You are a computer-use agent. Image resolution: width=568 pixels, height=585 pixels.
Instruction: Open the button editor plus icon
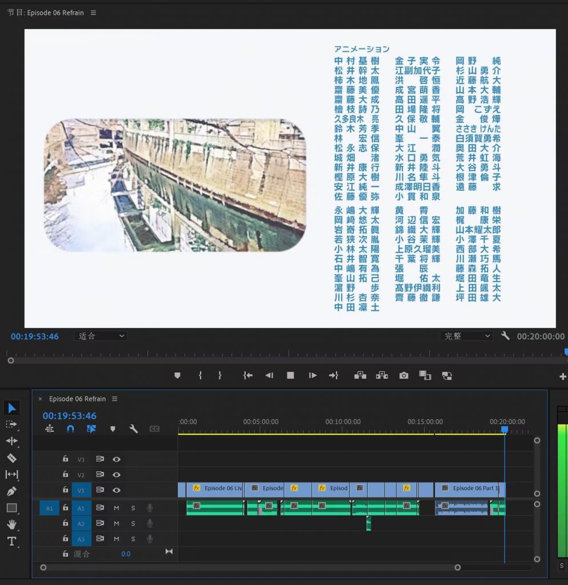[x=562, y=376]
